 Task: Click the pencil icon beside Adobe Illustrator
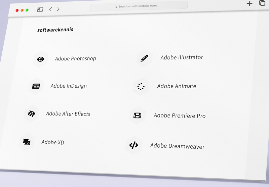click(x=145, y=58)
